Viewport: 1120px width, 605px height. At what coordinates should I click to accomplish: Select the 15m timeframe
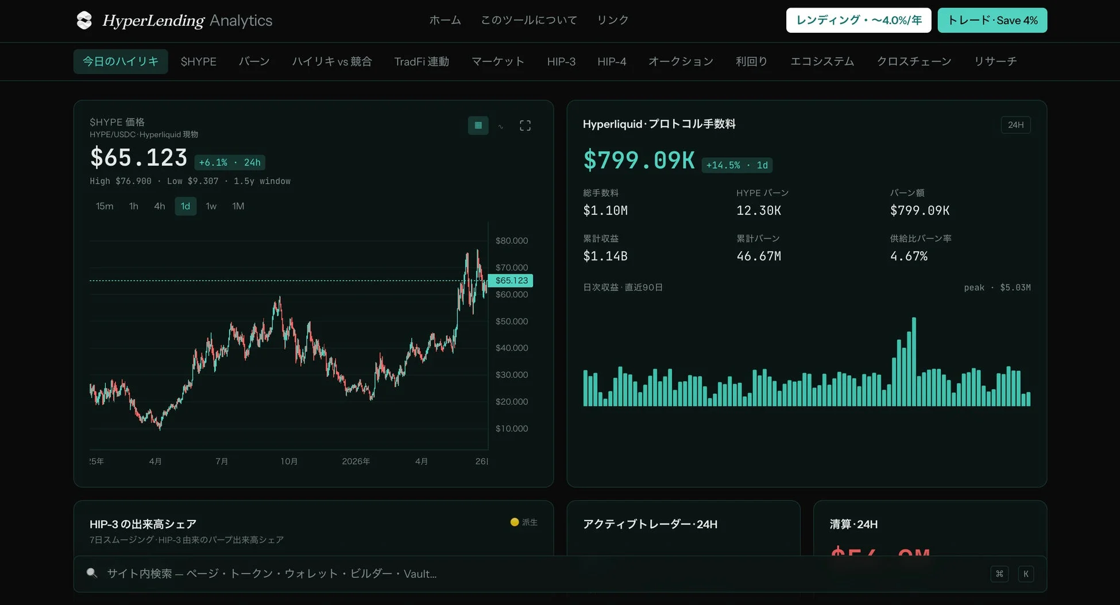coord(105,206)
